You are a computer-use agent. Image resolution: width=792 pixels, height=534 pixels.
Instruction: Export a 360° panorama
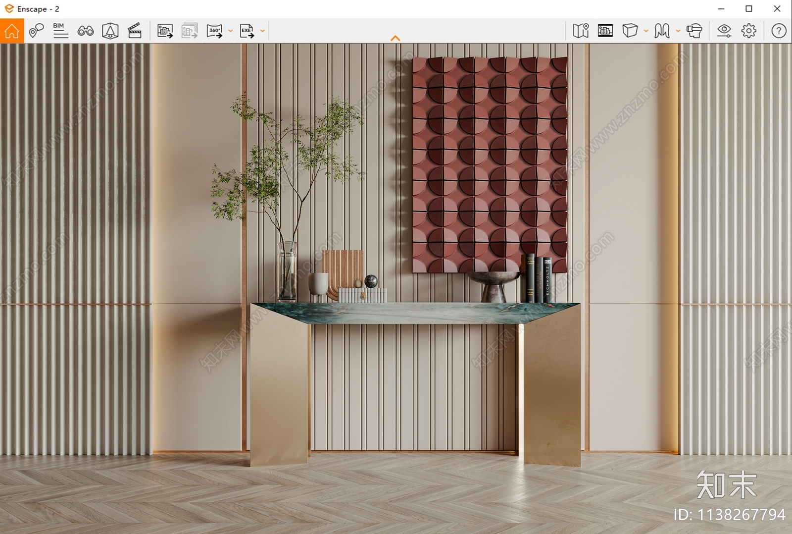215,31
